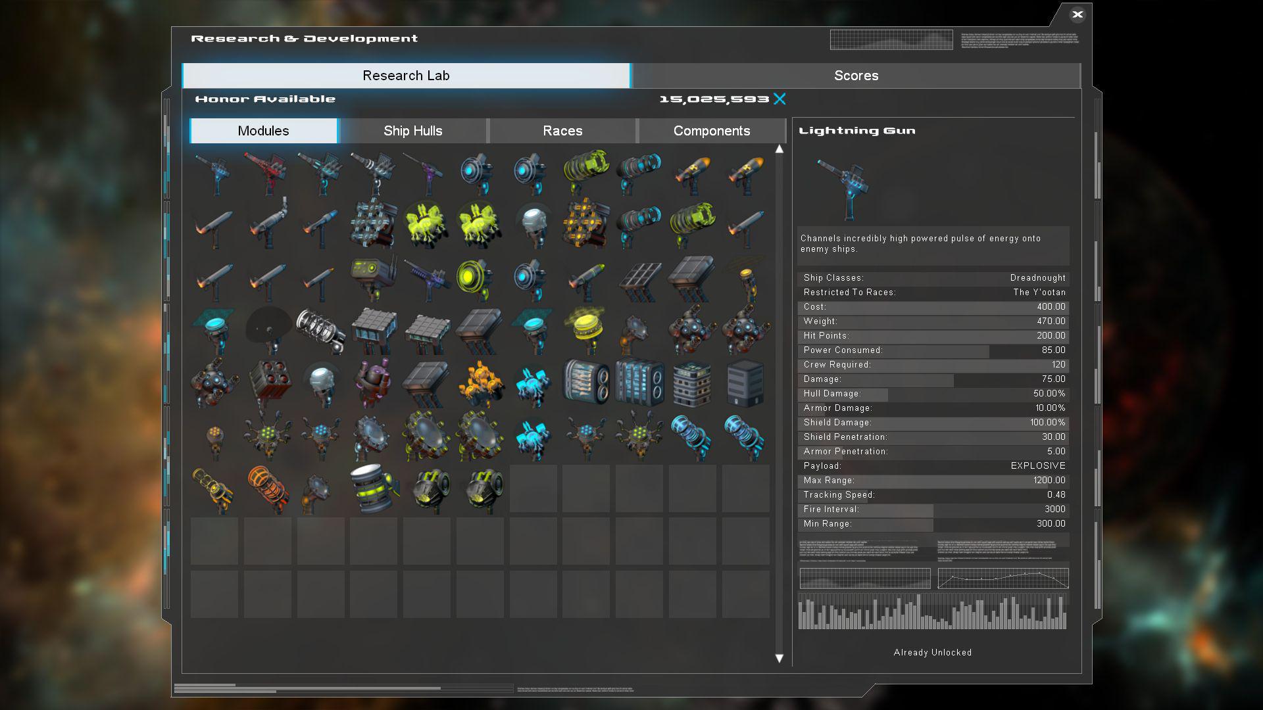Click the dark gray tower building module
The height and width of the screenshot is (710, 1263).
point(745,383)
